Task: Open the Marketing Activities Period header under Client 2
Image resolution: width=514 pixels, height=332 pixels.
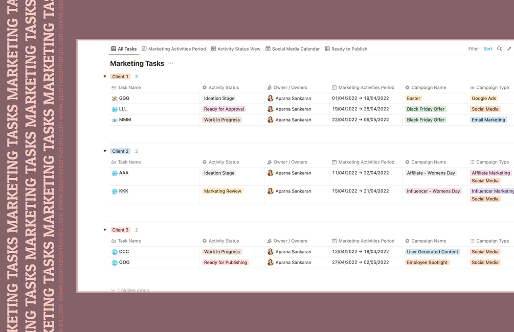Action: click(363, 162)
